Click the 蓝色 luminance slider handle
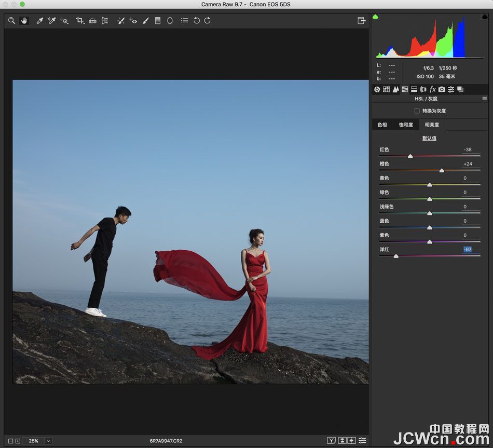493x448 pixels. [x=430, y=227]
